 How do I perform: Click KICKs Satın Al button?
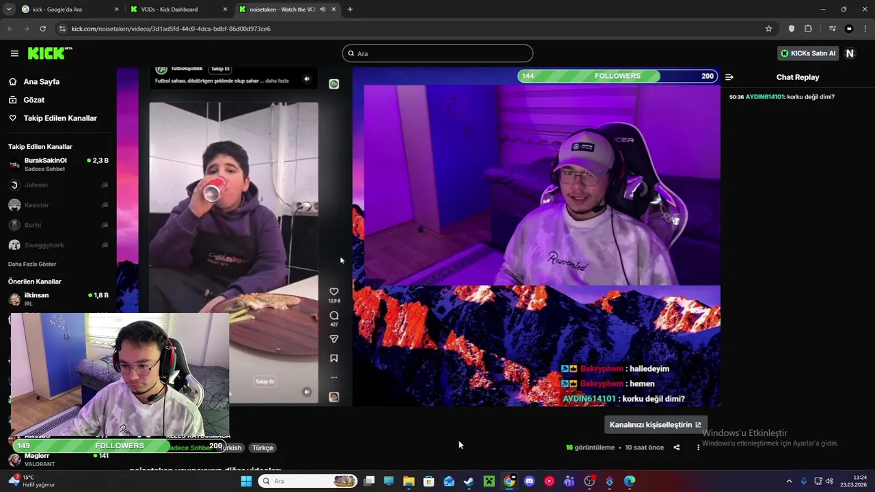tap(808, 53)
